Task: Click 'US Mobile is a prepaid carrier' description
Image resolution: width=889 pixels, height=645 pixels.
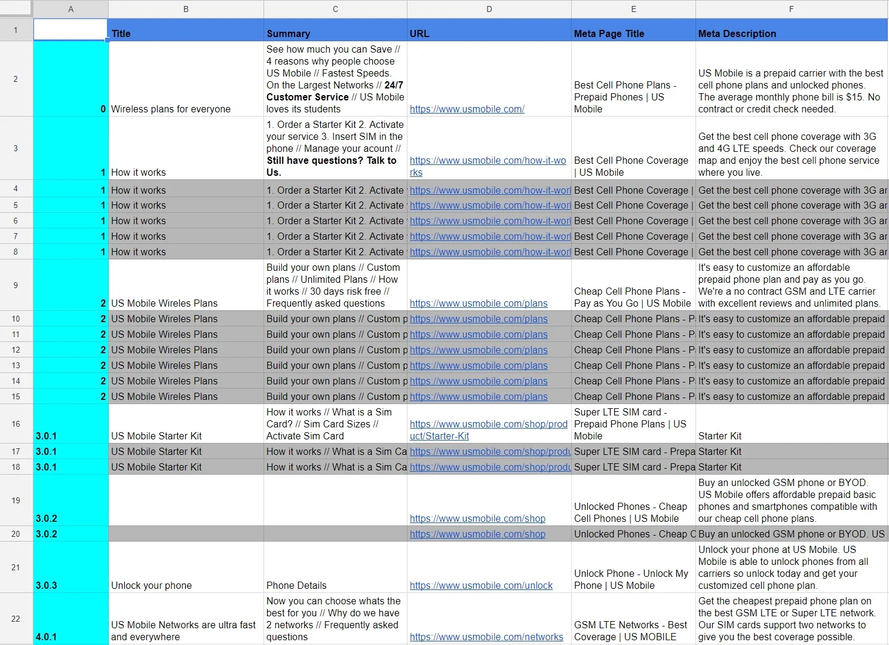Action: [x=792, y=79]
